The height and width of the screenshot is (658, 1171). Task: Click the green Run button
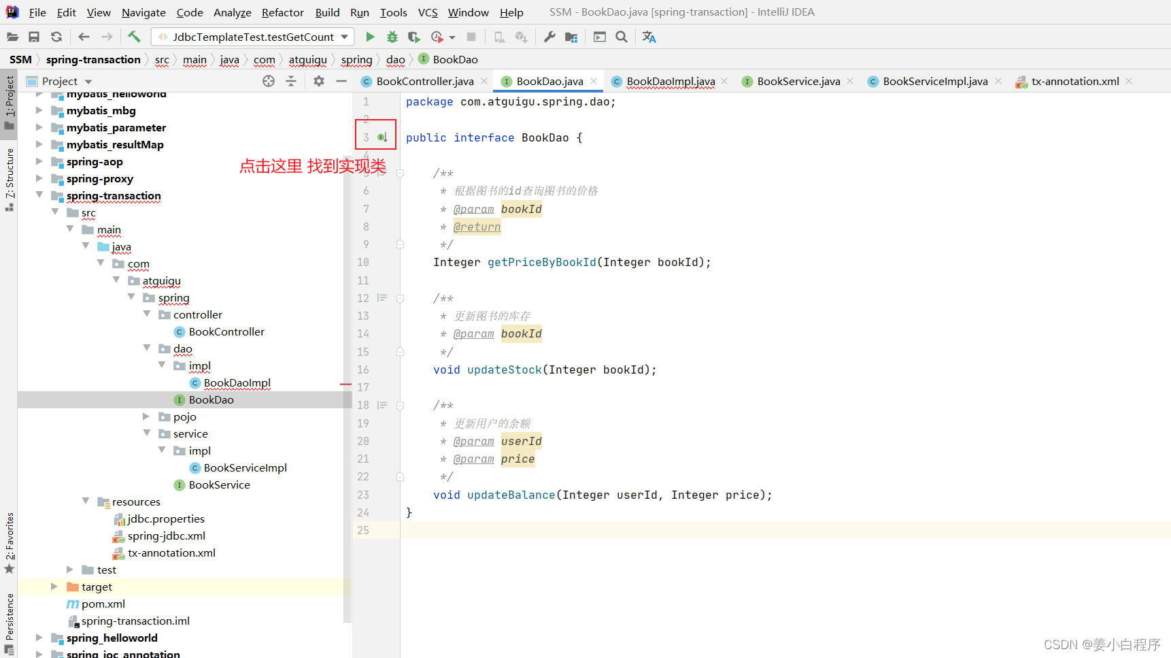pyautogui.click(x=370, y=37)
